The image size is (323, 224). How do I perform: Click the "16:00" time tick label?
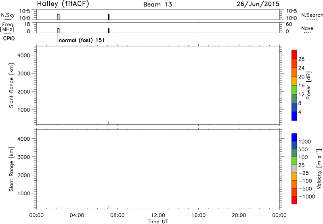point(198,216)
